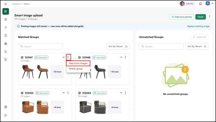Collapse group 101947 with its chevron

click(64, 57)
